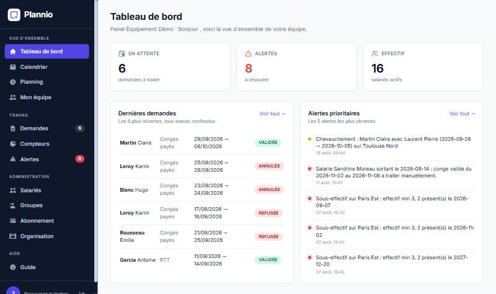Open the Guide help page
This screenshot has height=294, width=496.
coord(47,267)
